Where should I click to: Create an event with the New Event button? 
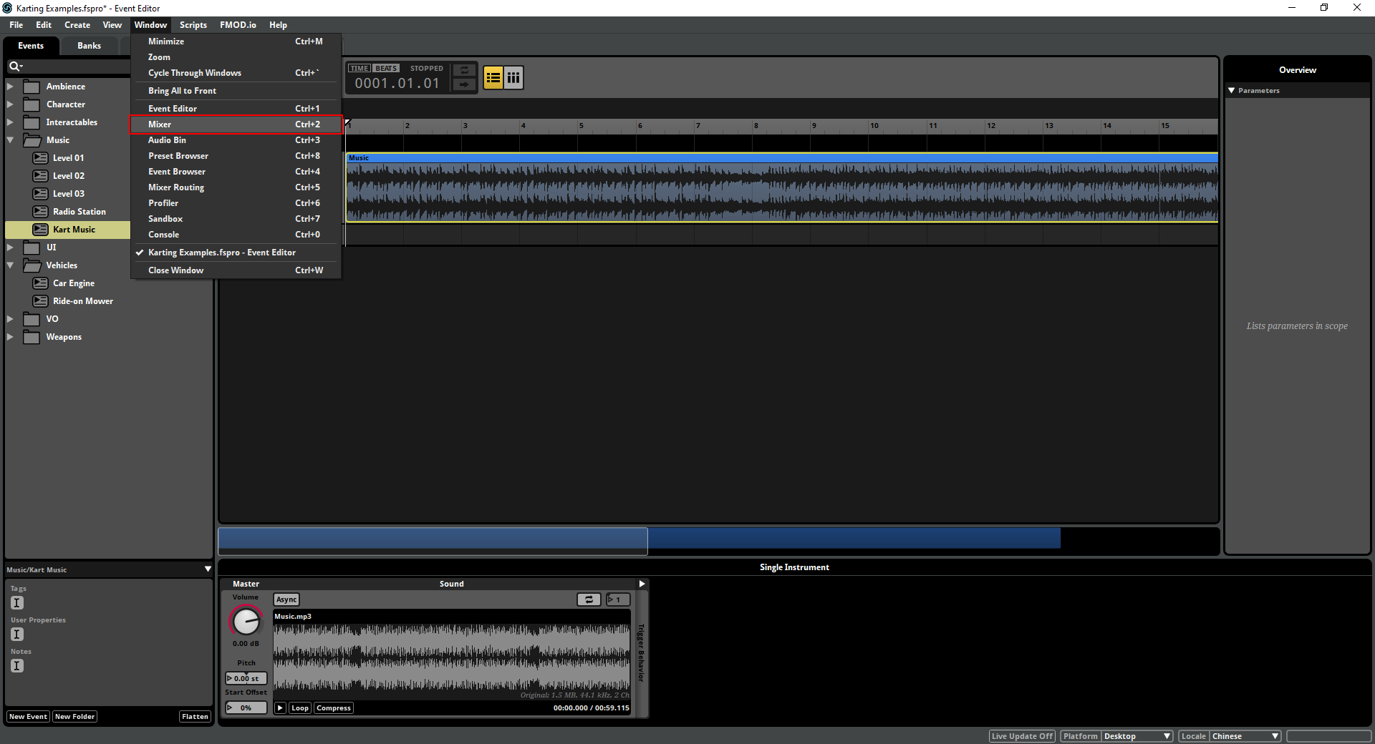27,716
